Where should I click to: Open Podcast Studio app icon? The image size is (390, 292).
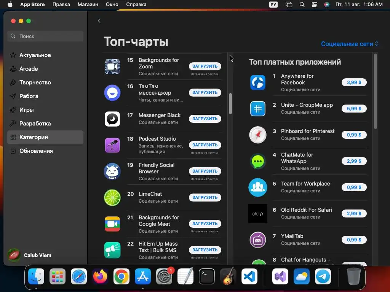coord(112,145)
